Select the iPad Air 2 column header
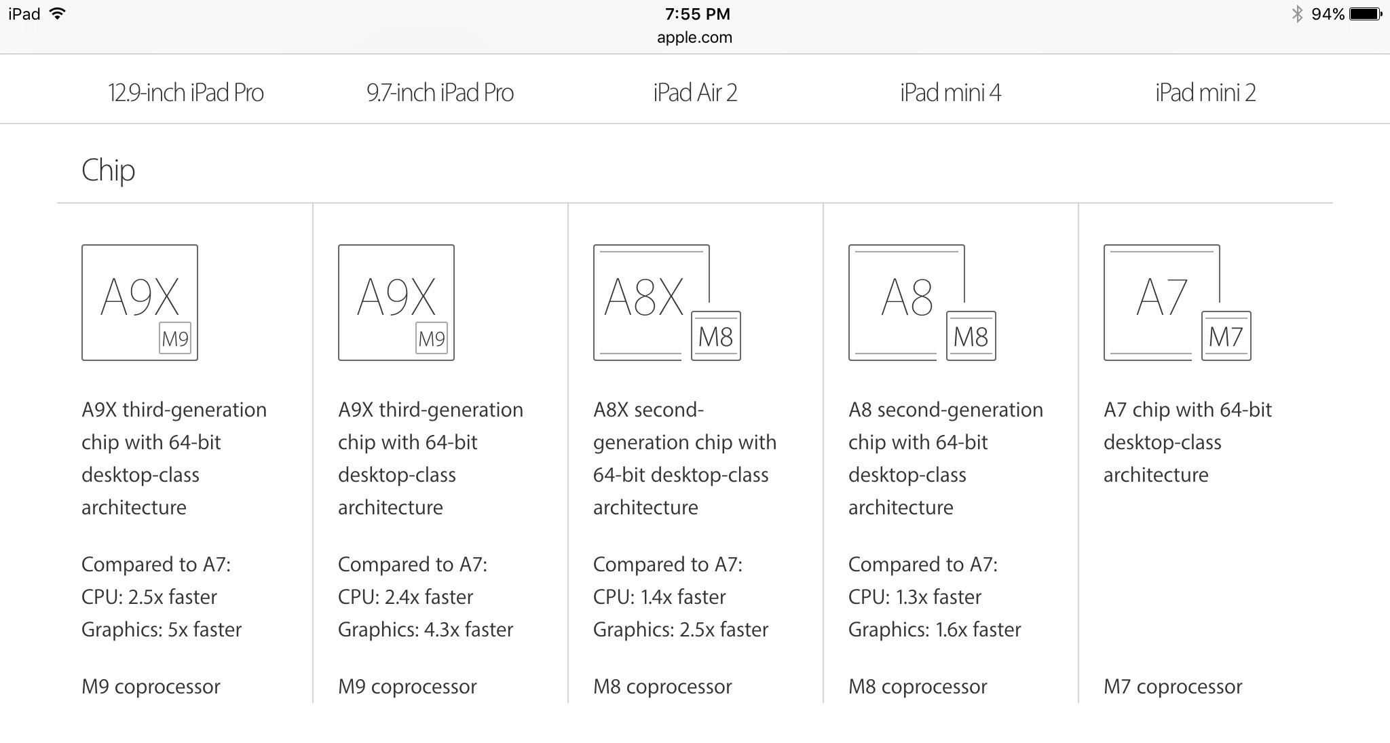This screenshot has height=743, width=1390. tap(695, 92)
